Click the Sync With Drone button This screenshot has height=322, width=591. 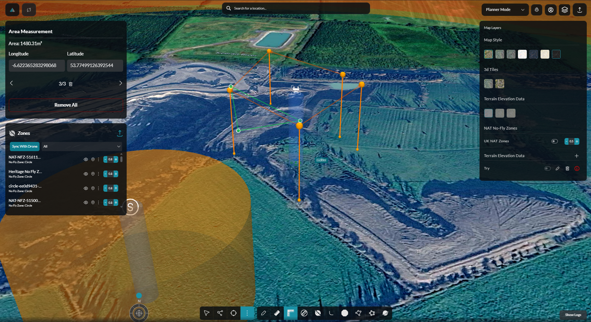(25, 146)
